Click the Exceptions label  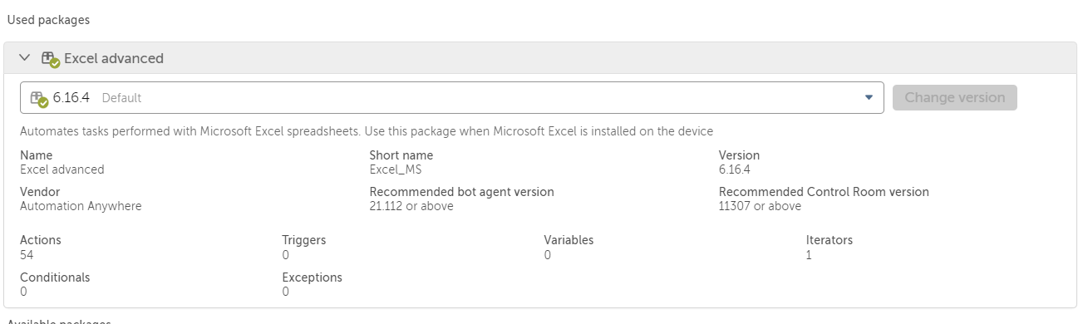click(x=312, y=277)
